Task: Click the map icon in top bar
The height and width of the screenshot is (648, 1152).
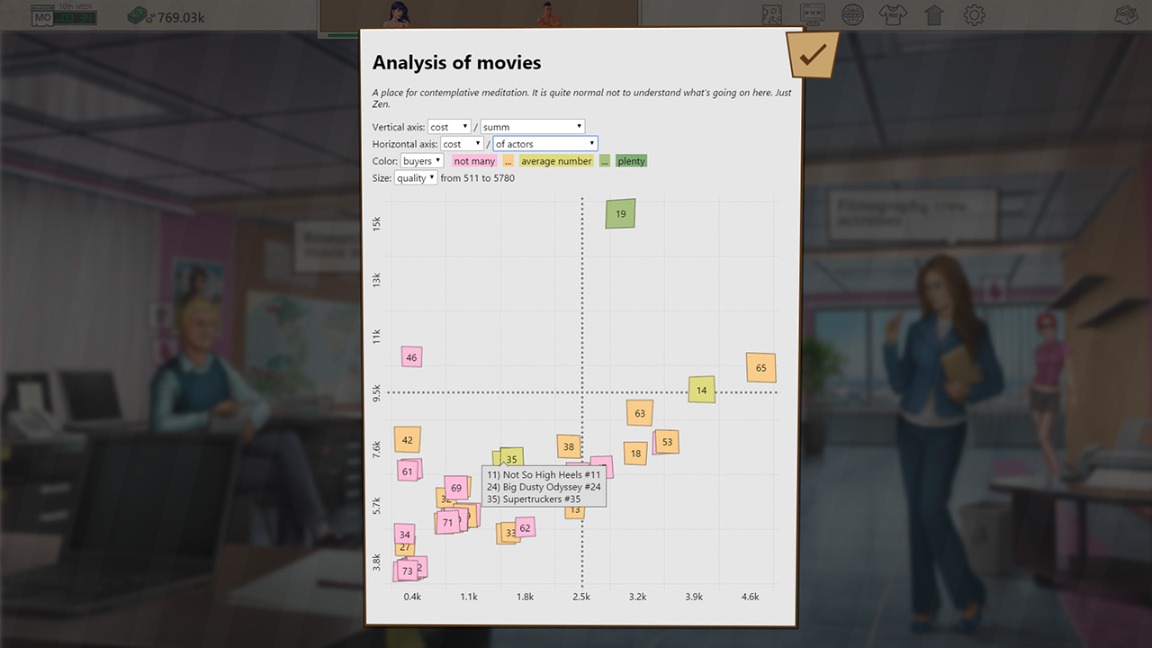Action: (x=772, y=14)
